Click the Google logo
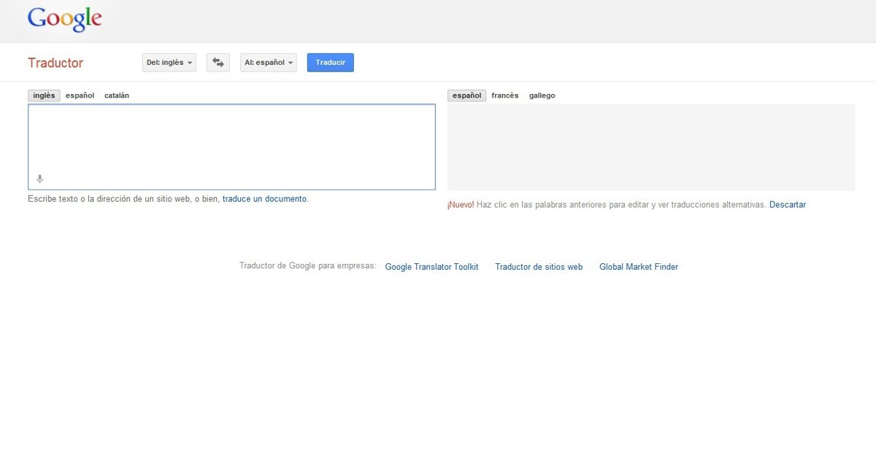The height and width of the screenshot is (452, 876). 64,20
